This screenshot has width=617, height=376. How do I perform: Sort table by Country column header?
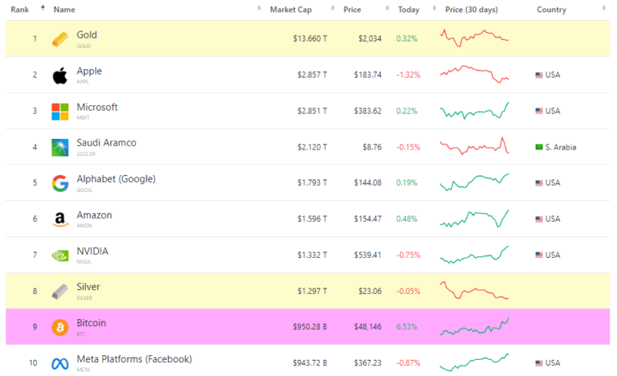[x=551, y=10]
